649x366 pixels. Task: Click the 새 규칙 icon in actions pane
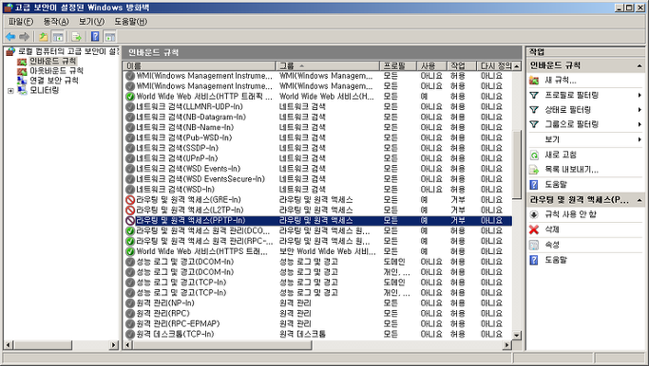pos(534,81)
